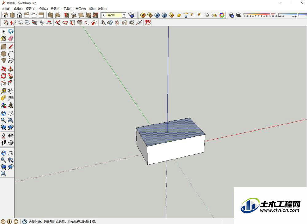Open shadow settings cube with info icon
307x224 pixels.
point(231,15)
